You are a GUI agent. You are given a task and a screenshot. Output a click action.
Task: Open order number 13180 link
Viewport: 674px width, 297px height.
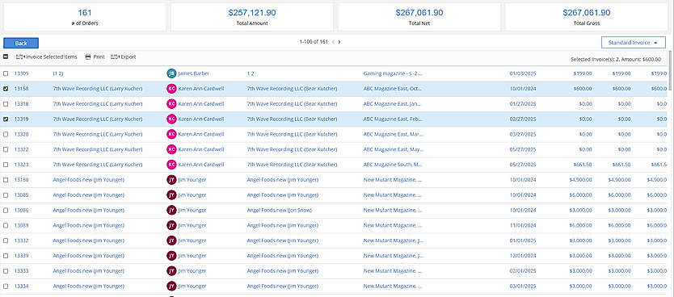pyautogui.click(x=21, y=180)
